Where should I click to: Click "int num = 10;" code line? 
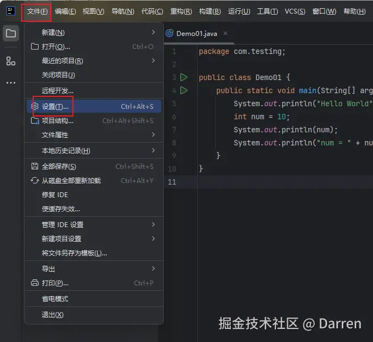[x=262, y=117]
